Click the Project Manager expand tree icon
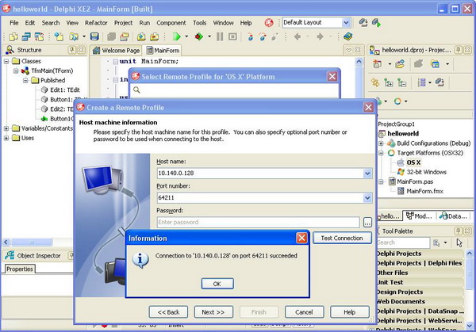Image resolution: width=476 pixels, height=332 pixels. [388, 82]
